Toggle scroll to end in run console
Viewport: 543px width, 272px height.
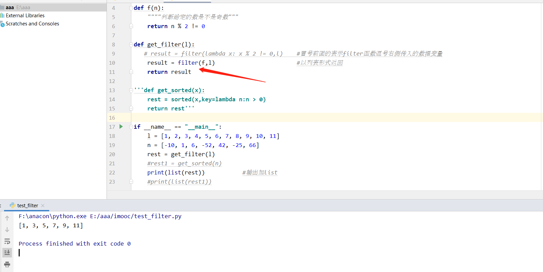tap(7, 252)
